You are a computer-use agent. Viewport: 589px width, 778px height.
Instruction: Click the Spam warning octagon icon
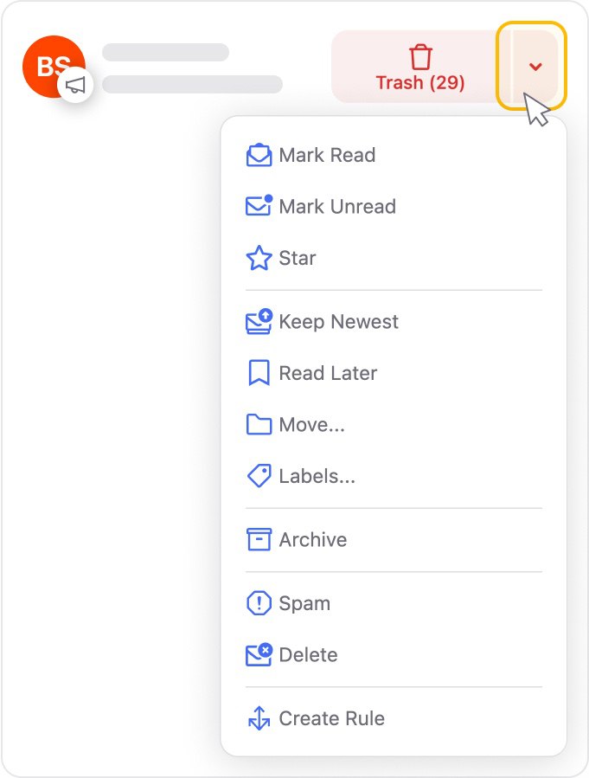pyautogui.click(x=259, y=603)
